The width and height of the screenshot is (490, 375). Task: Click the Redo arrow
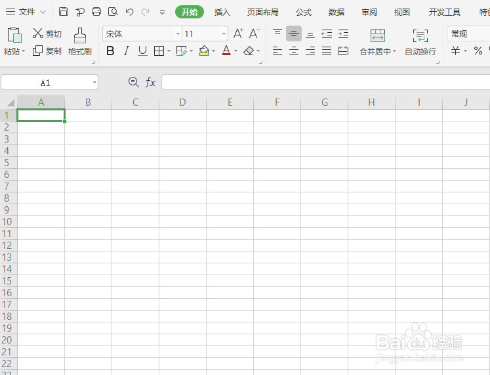[x=146, y=12]
